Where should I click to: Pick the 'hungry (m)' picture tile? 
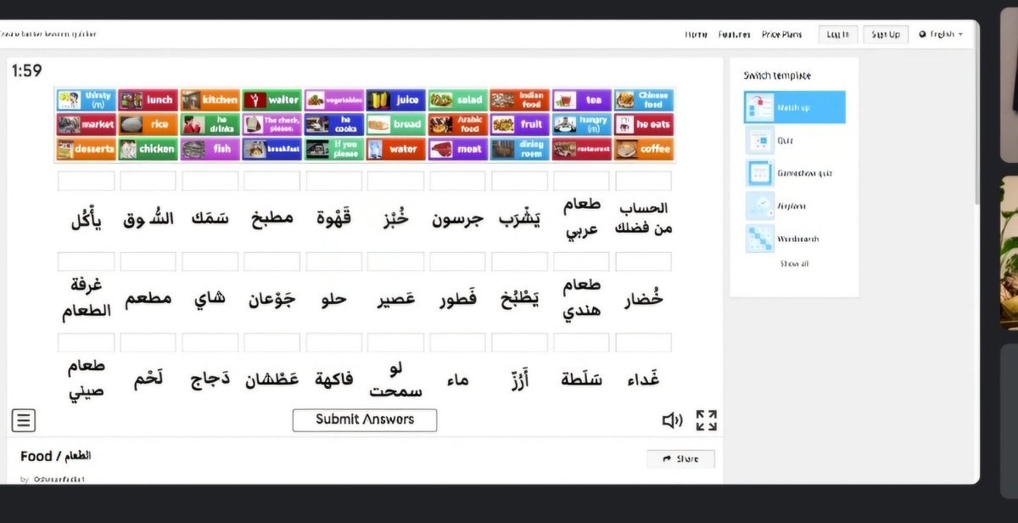tap(582, 124)
